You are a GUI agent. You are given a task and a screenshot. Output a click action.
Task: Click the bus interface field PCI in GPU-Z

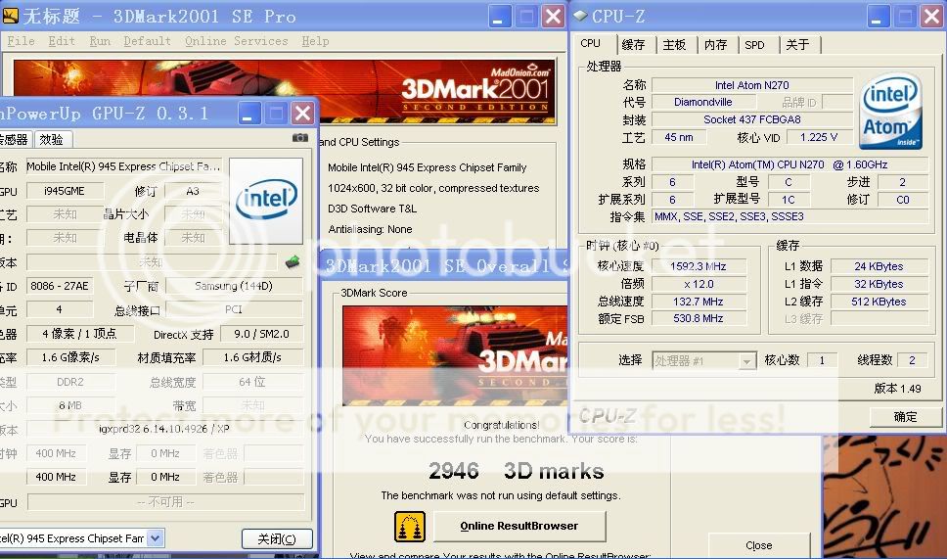click(234, 309)
